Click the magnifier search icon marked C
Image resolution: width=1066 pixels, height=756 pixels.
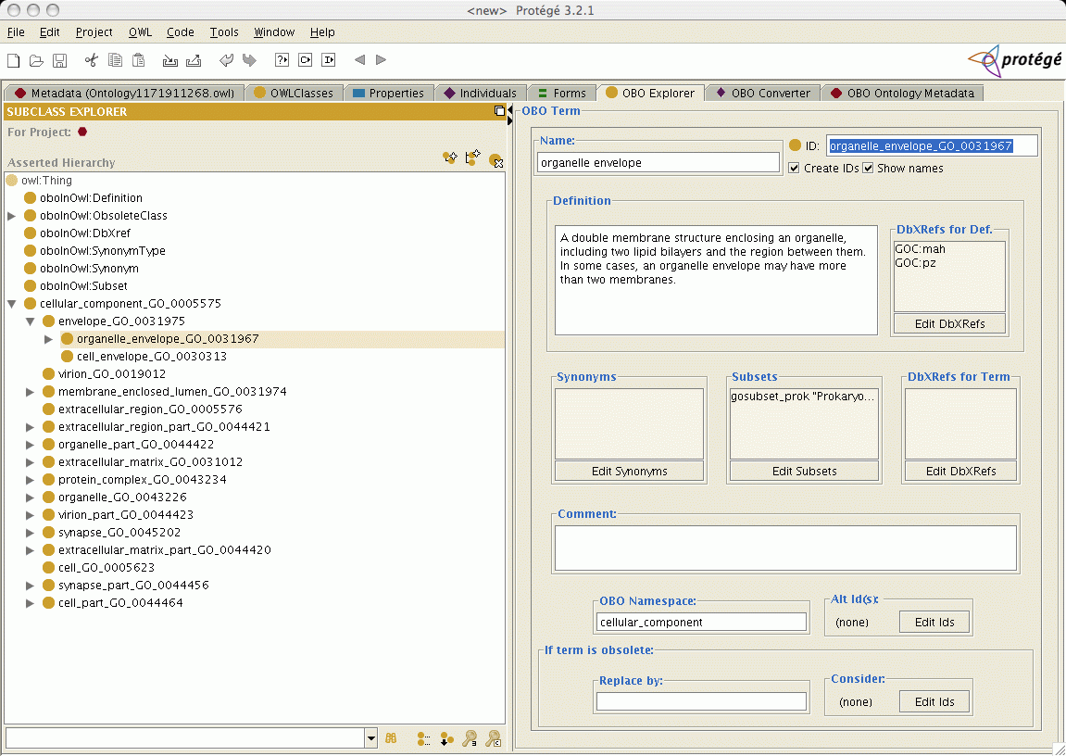click(494, 738)
